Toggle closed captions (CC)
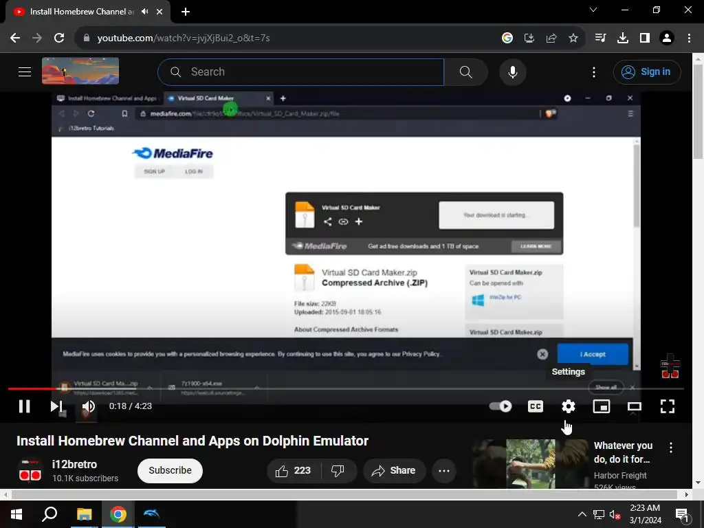 (535, 406)
